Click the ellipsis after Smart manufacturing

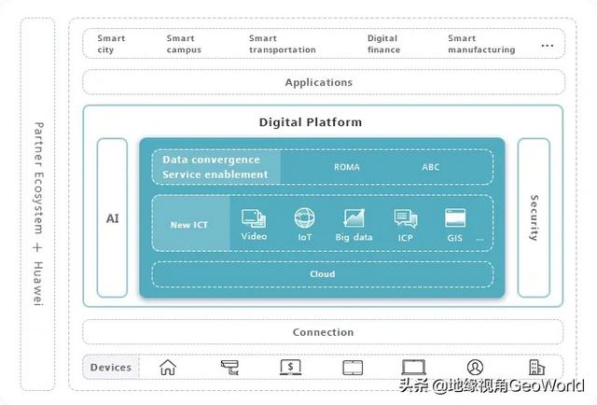(x=548, y=46)
